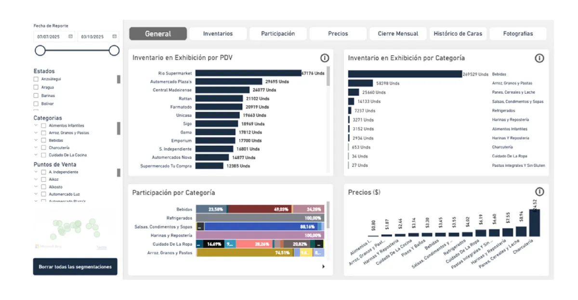Click the Categorías list scrollbar
The width and height of the screenshot is (578, 300).
(x=119, y=128)
